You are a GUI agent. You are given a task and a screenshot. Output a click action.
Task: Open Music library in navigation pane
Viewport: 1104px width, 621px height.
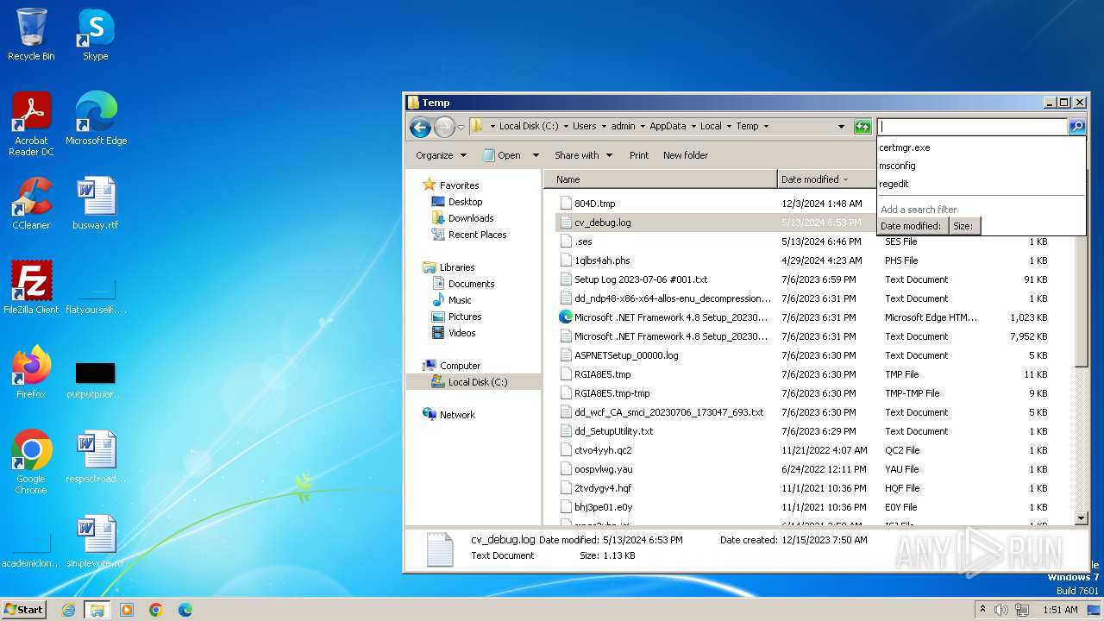coord(460,300)
